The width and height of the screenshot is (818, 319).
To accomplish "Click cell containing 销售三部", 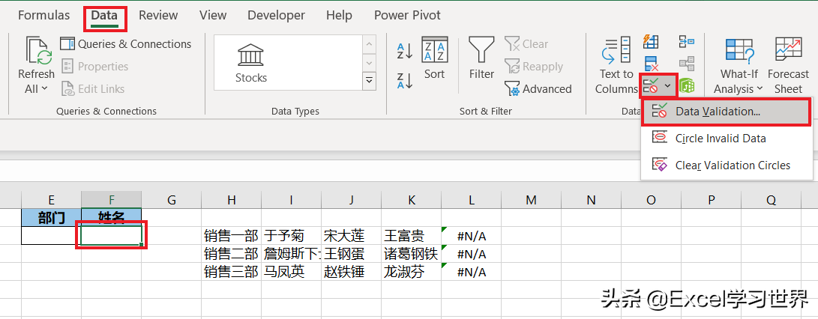I will click(x=231, y=272).
